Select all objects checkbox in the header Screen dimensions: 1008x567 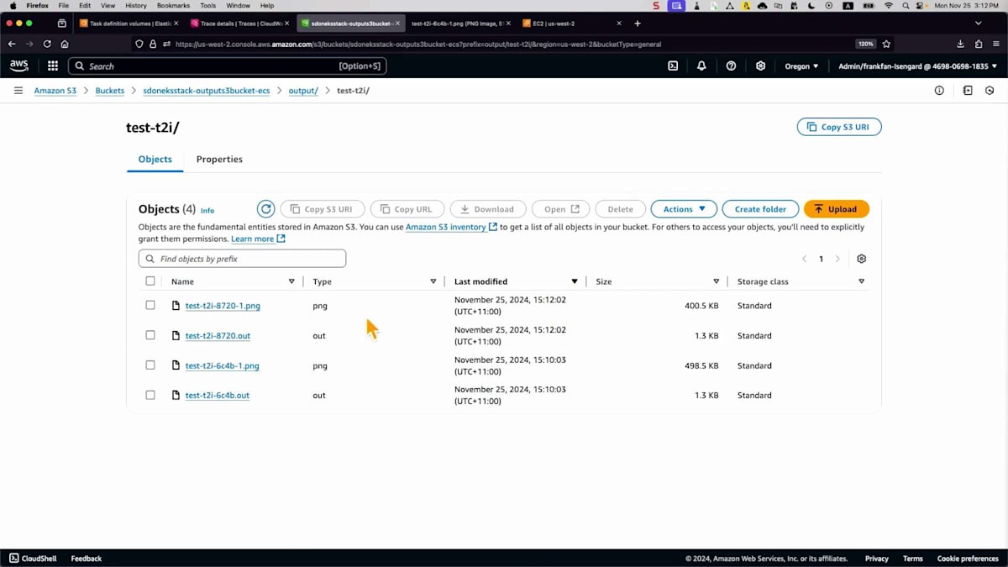point(150,281)
